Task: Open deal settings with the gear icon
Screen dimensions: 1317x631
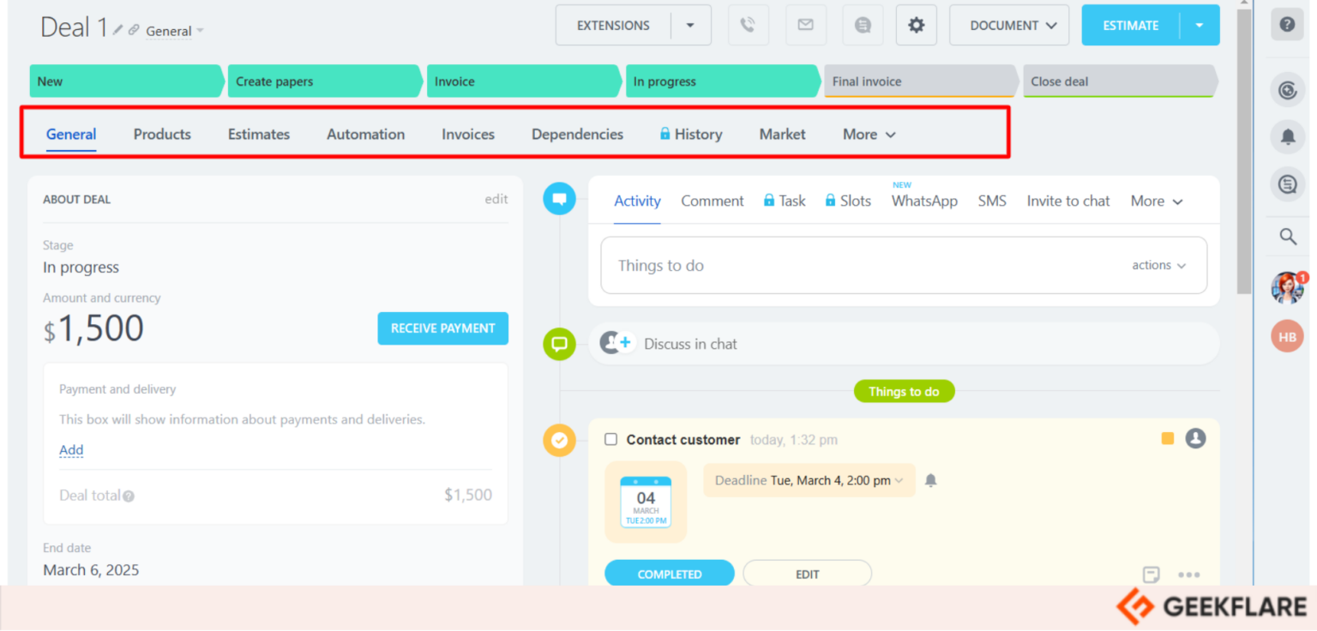Action: (x=917, y=25)
